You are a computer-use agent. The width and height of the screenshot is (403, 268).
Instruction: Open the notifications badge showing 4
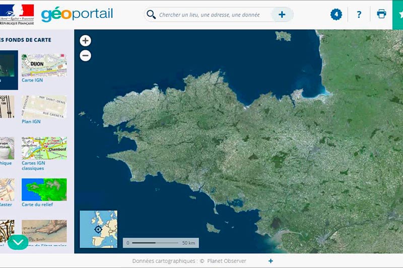[336, 14]
